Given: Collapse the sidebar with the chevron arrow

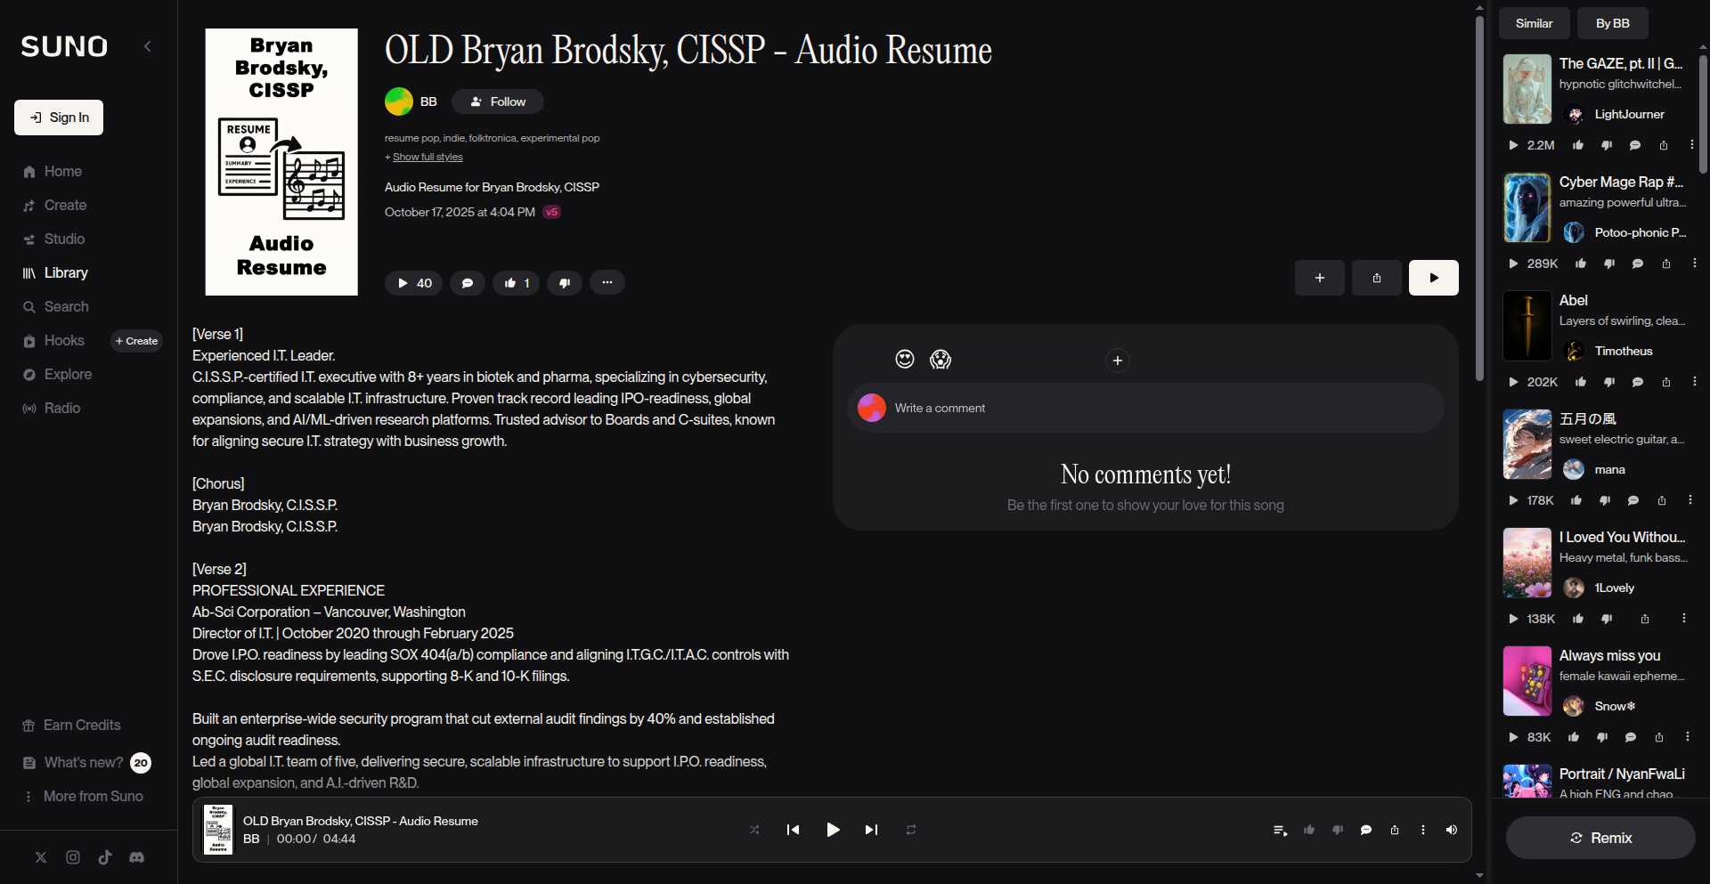Looking at the screenshot, I should pos(148,46).
